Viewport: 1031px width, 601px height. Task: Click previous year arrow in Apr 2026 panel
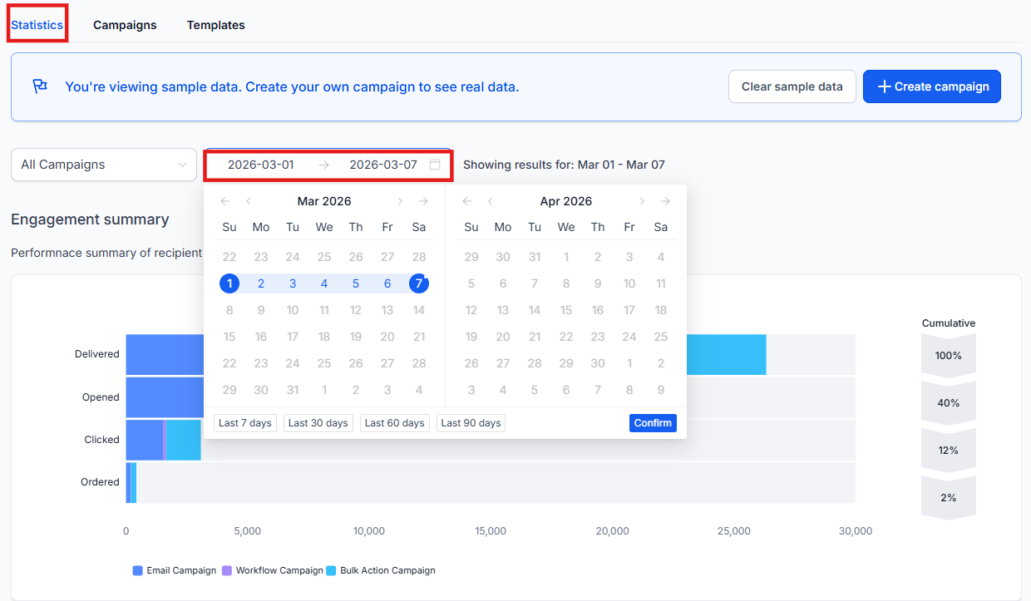[x=466, y=201]
